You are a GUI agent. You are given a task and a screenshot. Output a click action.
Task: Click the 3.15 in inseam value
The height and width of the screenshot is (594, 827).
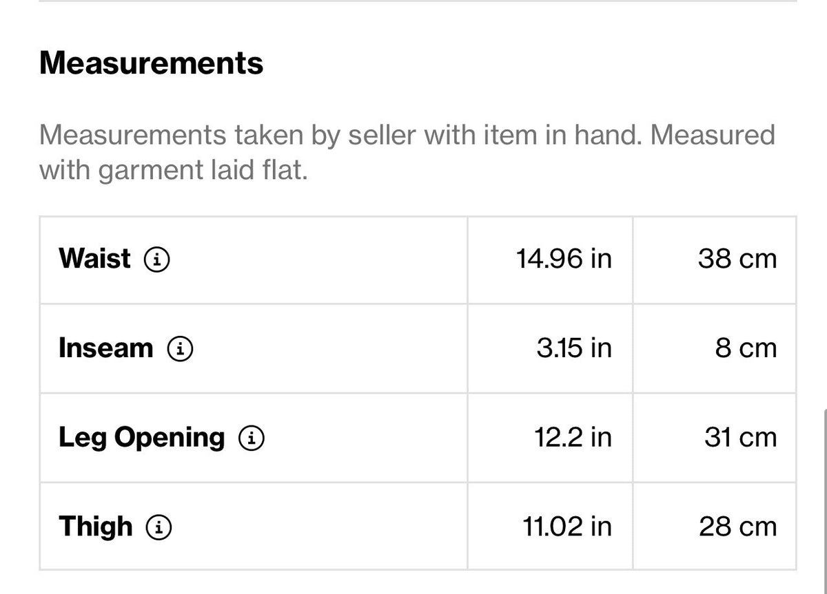[x=574, y=348]
